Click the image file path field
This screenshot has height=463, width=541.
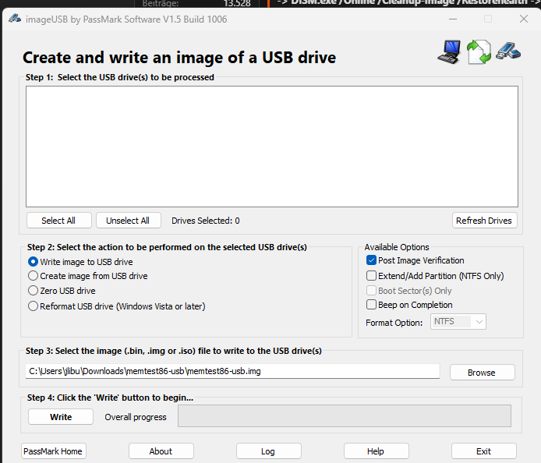point(232,371)
